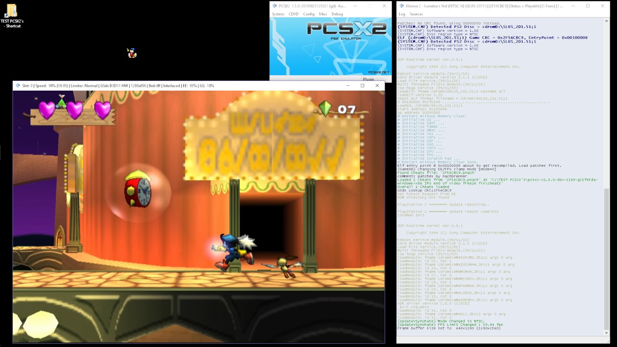The image size is (617, 347).
Task: Click the Plugin status text in PCSX2
Action: coord(368,79)
